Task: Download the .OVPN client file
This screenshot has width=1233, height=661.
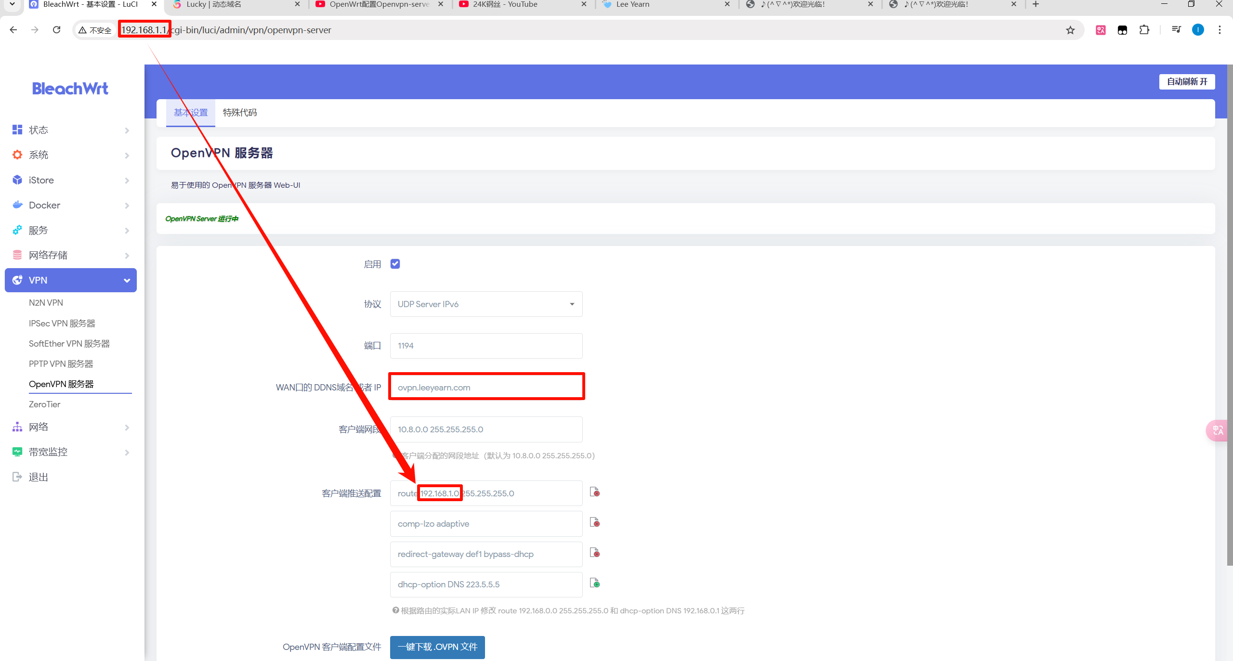Action: (437, 647)
